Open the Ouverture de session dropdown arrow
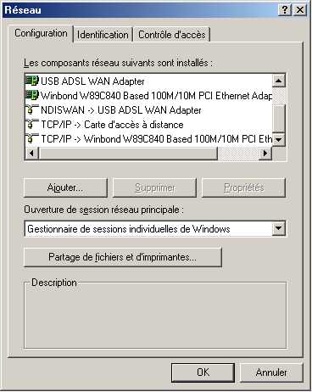 (x=279, y=228)
